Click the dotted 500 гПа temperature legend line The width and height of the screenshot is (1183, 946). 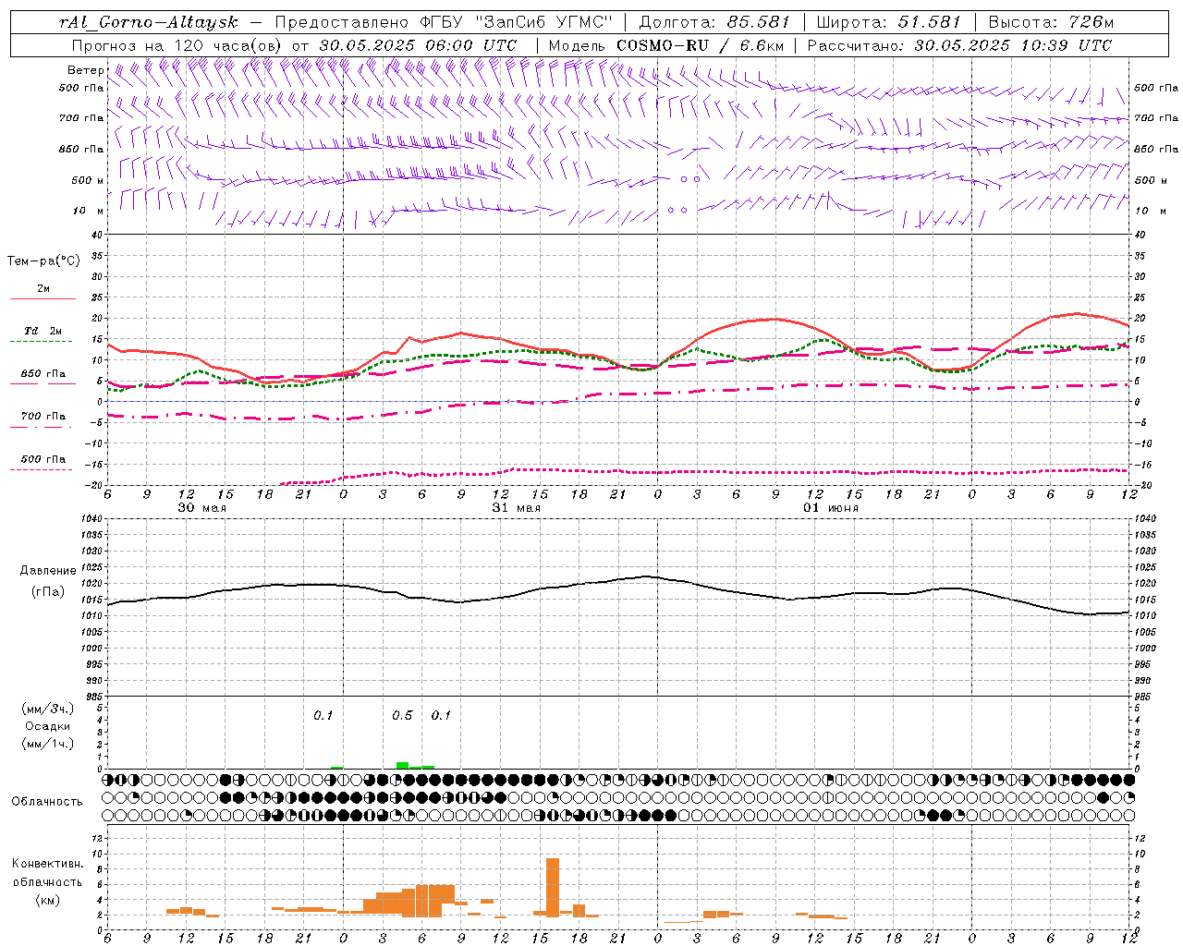pyautogui.click(x=41, y=470)
